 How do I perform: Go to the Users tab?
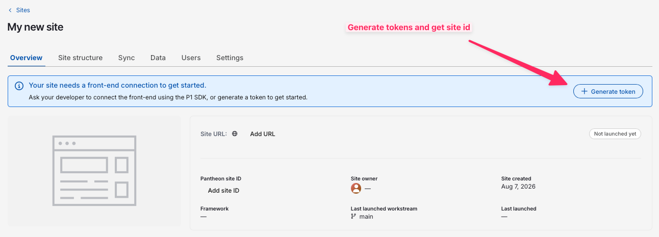tap(191, 58)
